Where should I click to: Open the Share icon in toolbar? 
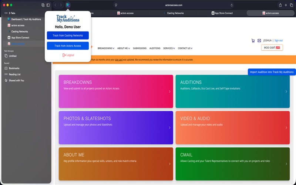(x=280, y=5)
